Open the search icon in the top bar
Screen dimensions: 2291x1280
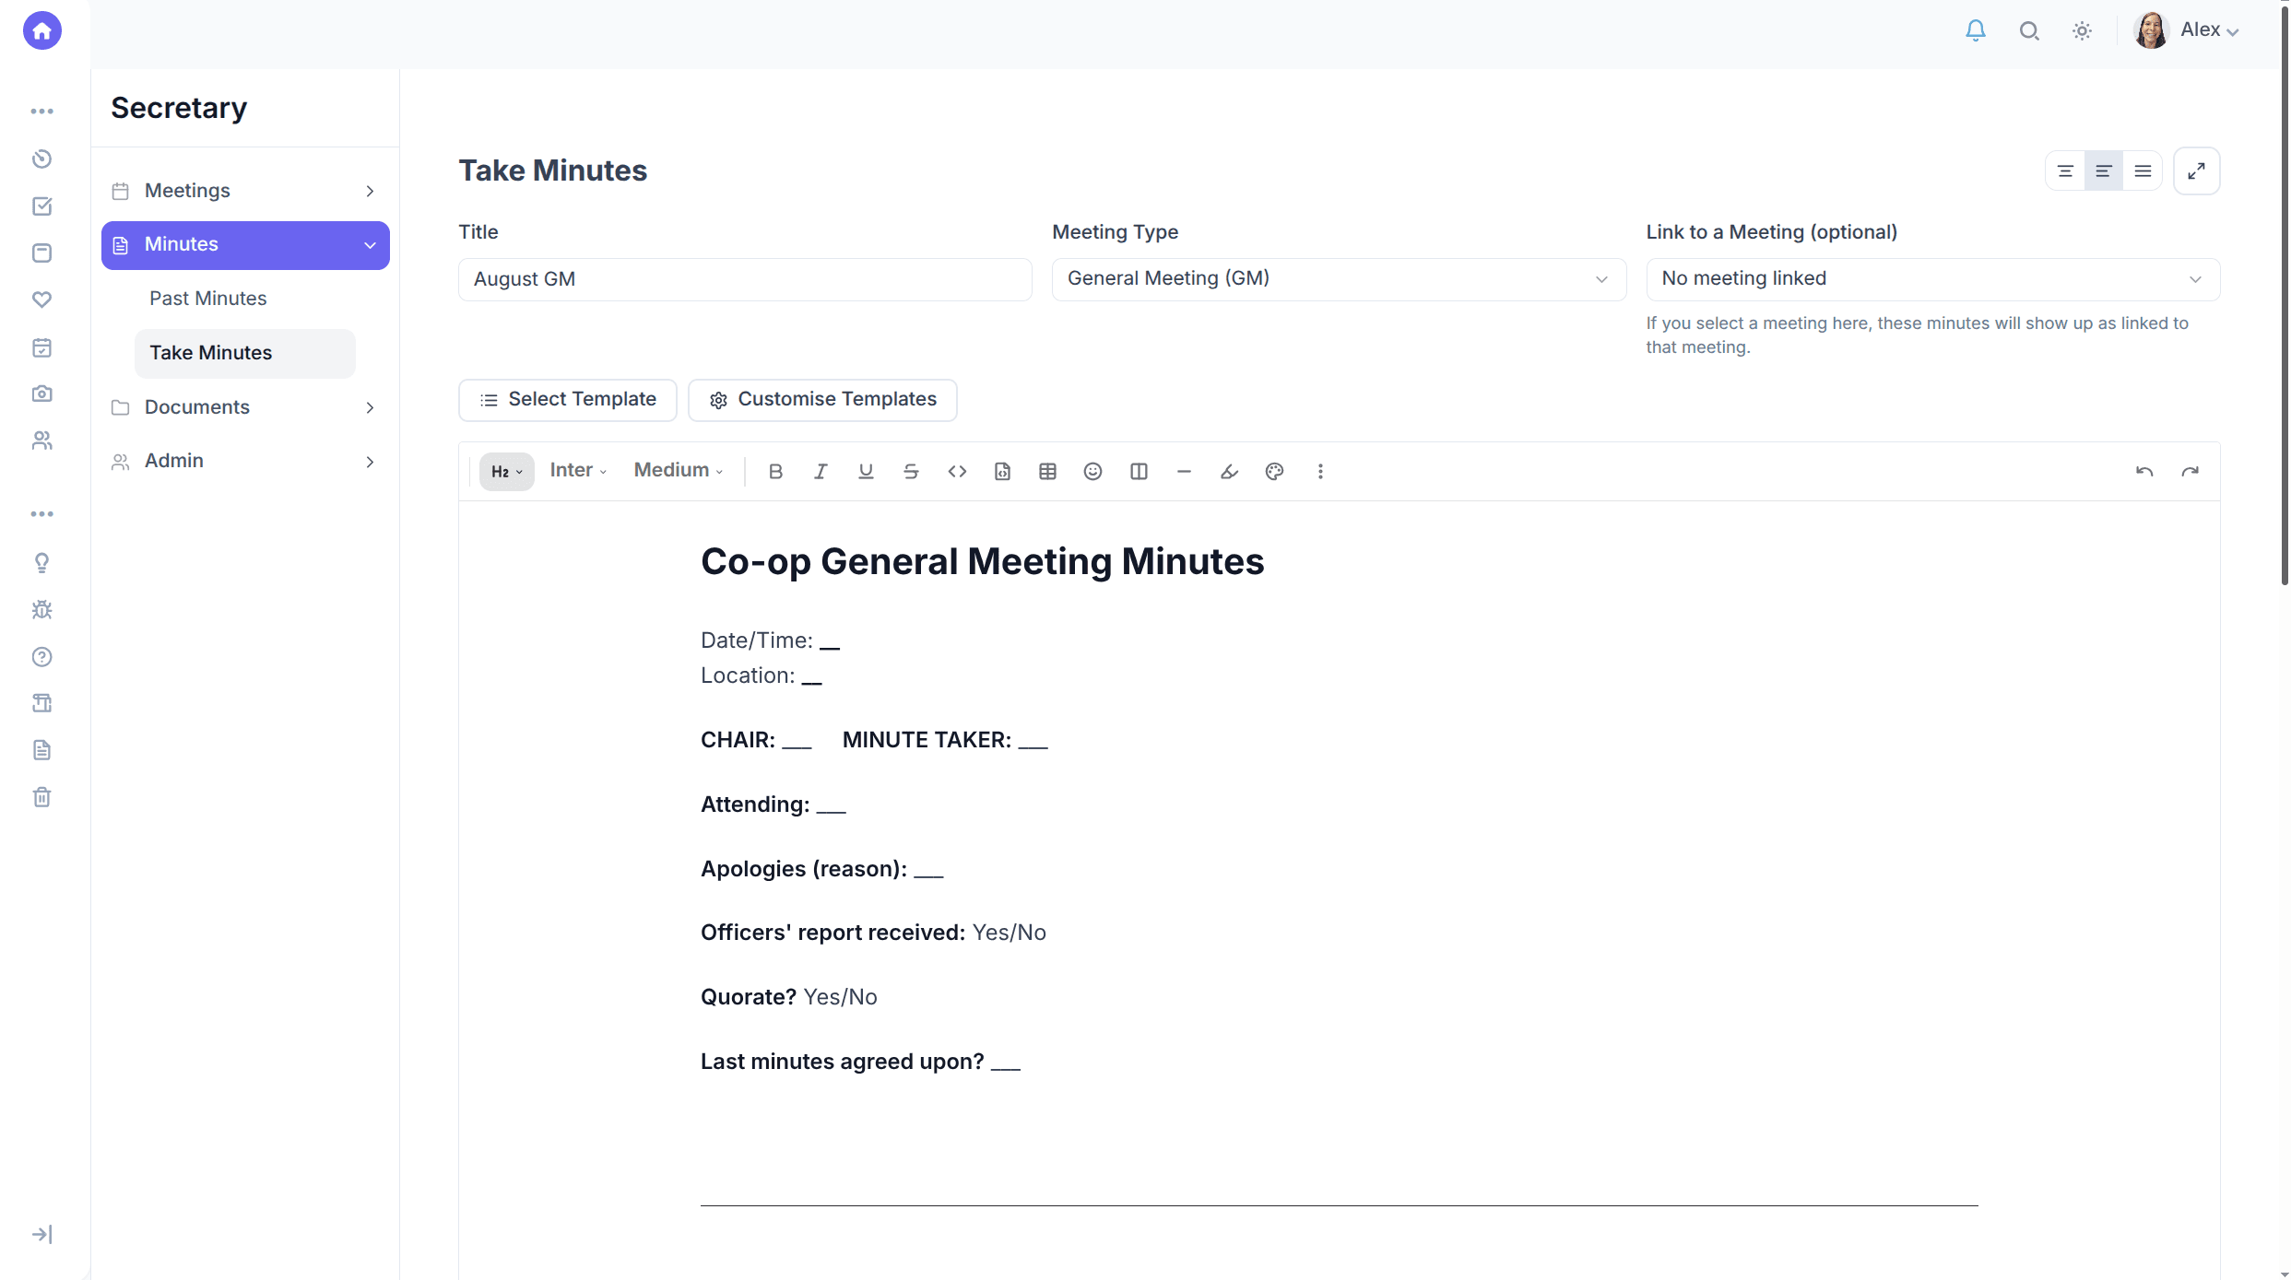[2028, 30]
